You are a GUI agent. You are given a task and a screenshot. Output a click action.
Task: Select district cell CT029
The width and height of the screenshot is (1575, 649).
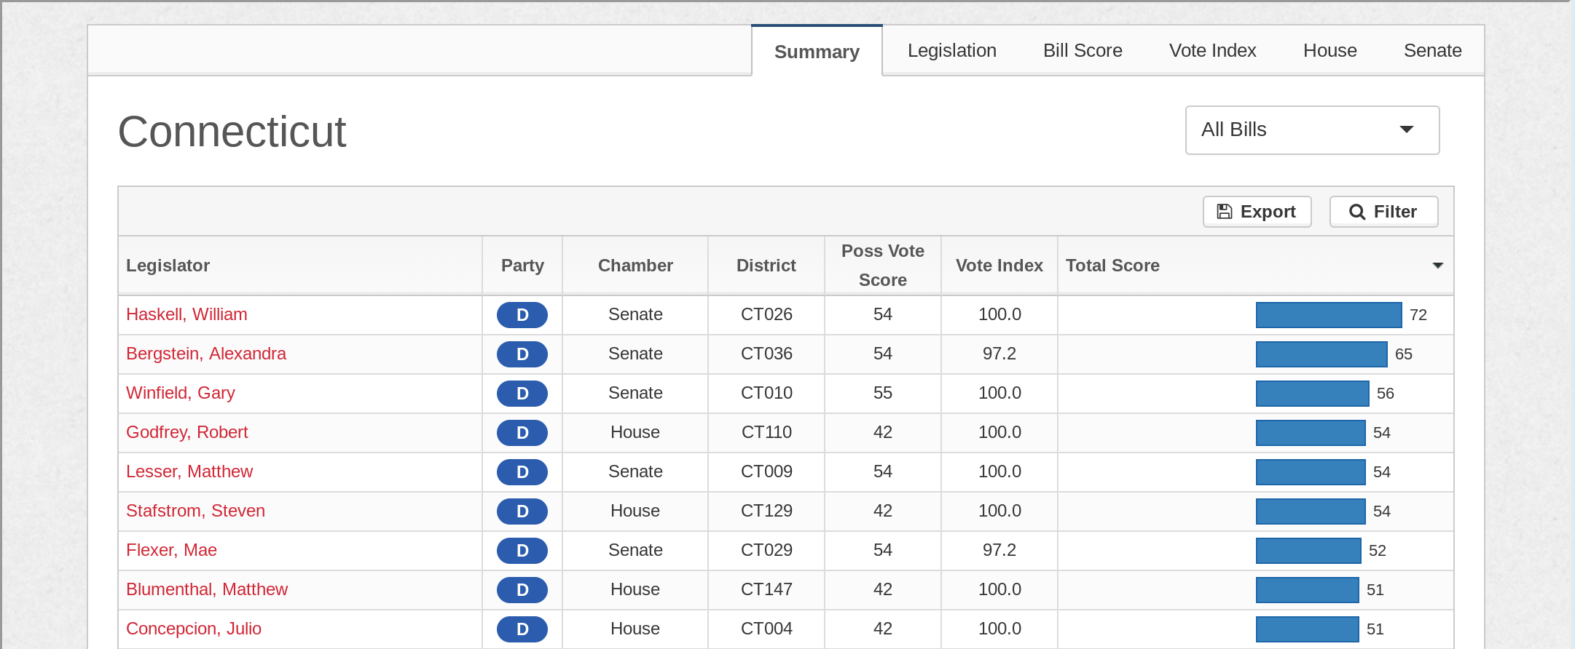(x=766, y=550)
